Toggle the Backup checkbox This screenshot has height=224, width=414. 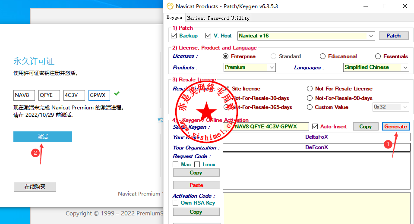[174, 36]
